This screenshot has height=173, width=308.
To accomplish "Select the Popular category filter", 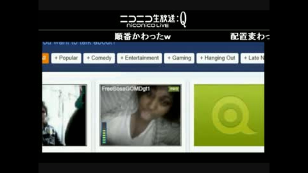I will click(x=66, y=58).
